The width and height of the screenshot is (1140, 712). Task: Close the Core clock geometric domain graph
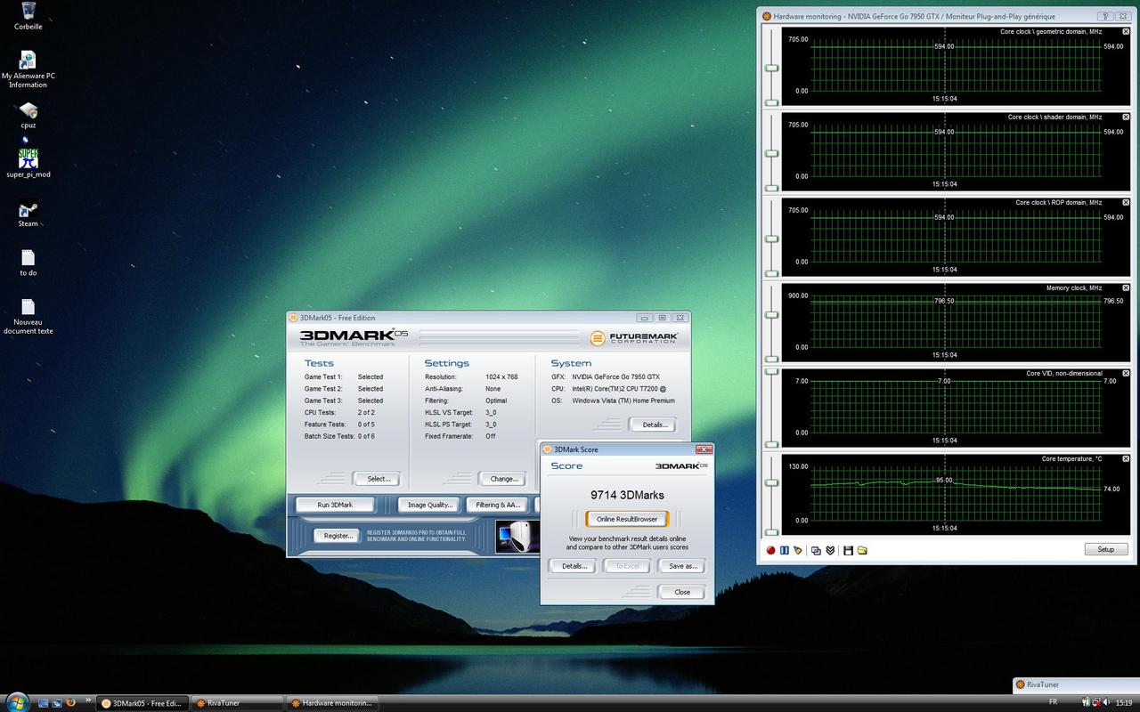1126,31
